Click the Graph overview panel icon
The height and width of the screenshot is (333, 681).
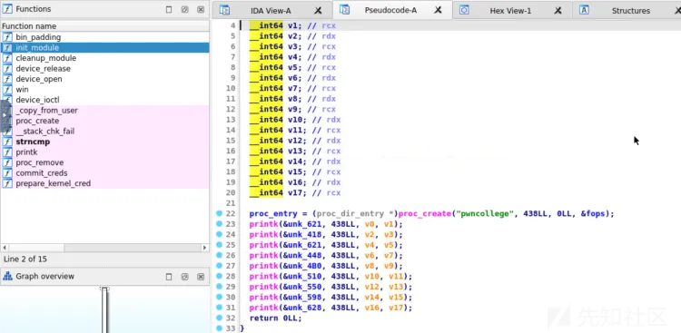(7, 276)
